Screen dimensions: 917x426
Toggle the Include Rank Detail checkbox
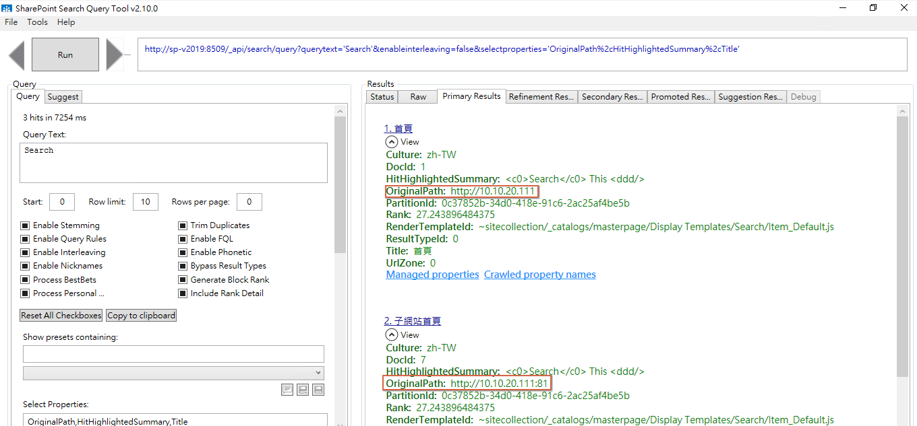click(x=183, y=293)
